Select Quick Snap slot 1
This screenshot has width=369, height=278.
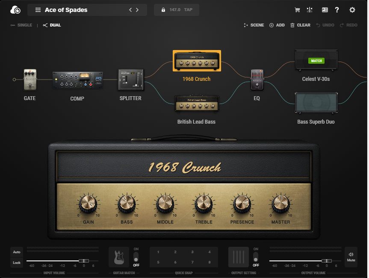click(158, 252)
